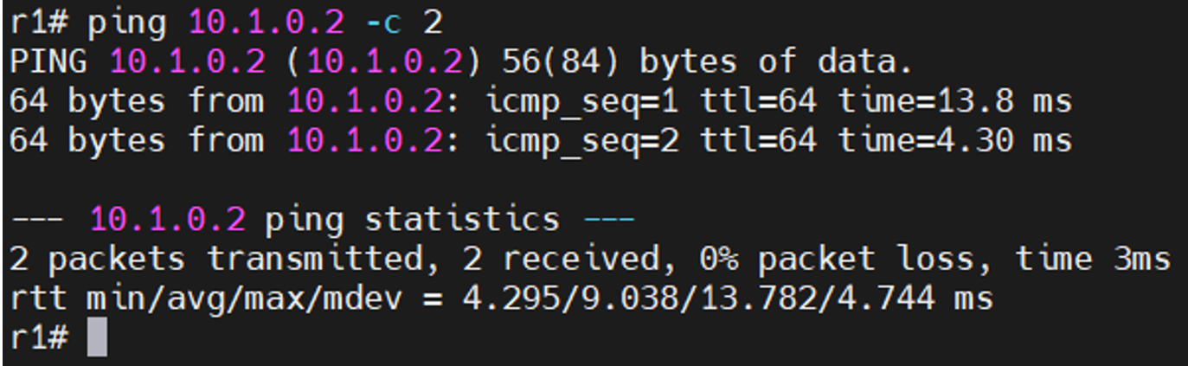Click "icmp_seq=2" in the second reply
Viewport: 1188px width, 366px height.
tap(581, 141)
